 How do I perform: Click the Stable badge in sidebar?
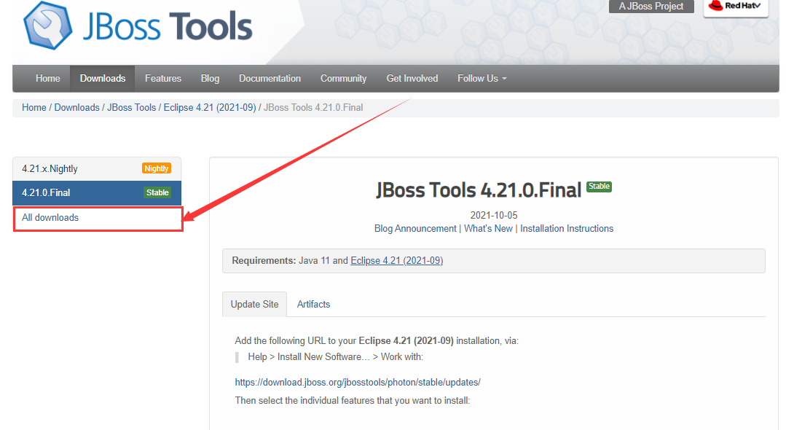(x=157, y=192)
